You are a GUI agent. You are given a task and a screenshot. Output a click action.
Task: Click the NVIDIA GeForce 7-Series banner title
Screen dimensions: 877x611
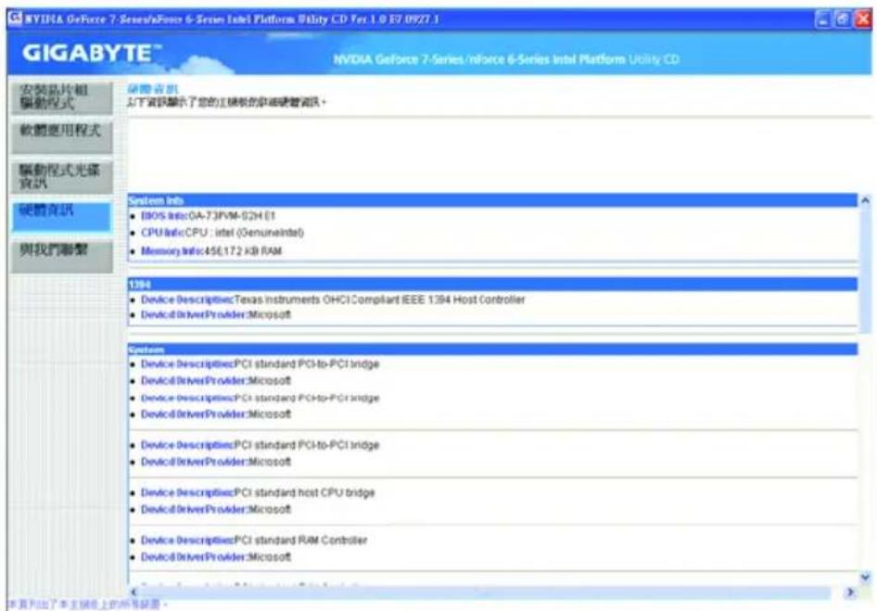click(x=506, y=59)
